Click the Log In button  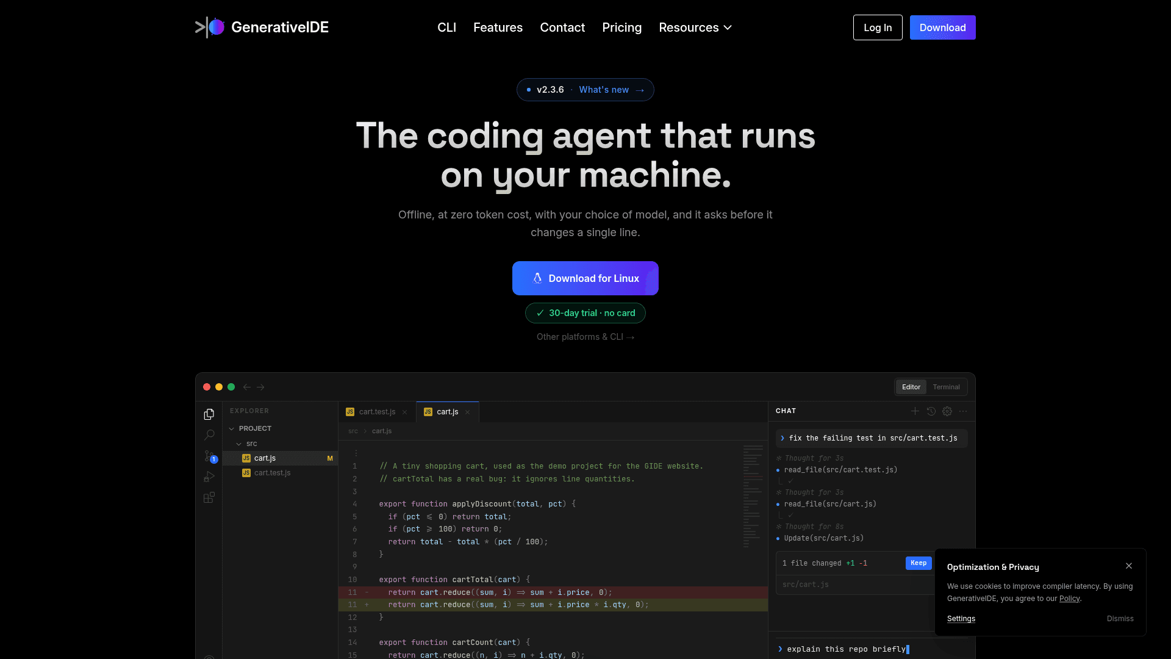[878, 27]
